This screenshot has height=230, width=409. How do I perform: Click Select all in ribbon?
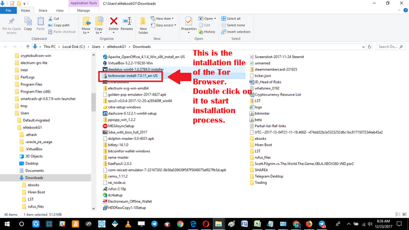pos(231,19)
